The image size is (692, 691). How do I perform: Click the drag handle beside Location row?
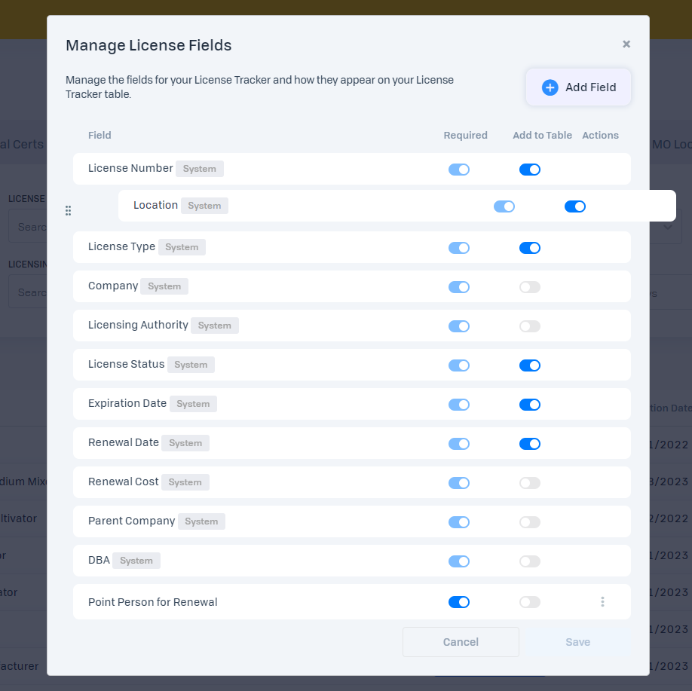(x=68, y=211)
